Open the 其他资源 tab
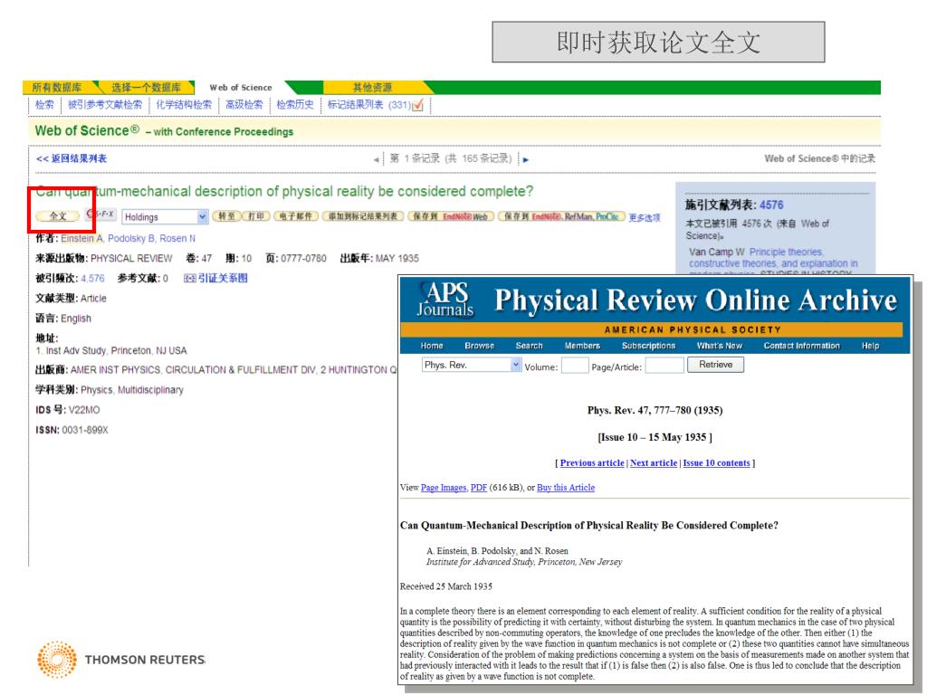This screenshot has width=927, height=695. coord(372,88)
